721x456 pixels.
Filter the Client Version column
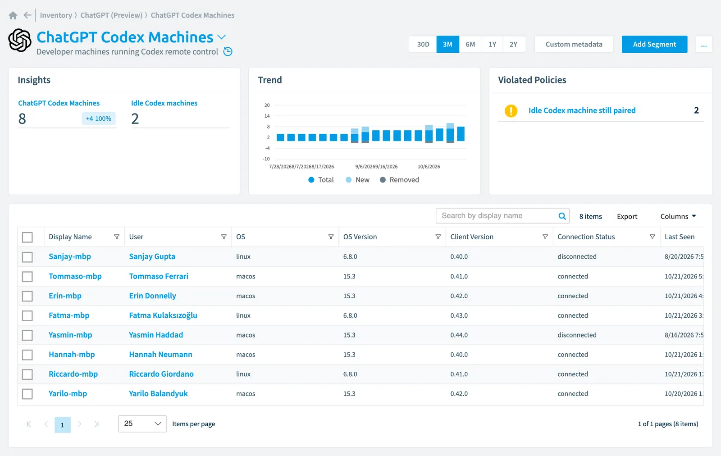(x=545, y=237)
